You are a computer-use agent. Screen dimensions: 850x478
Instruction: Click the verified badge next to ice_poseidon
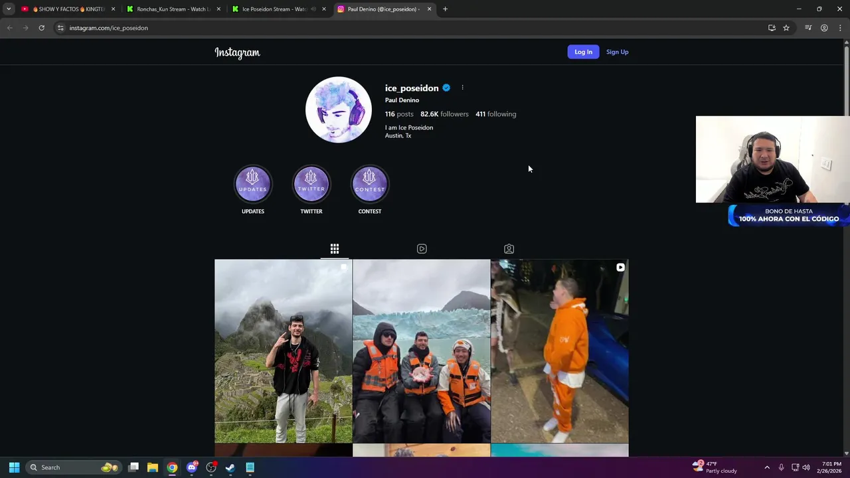click(x=446, y=88)
